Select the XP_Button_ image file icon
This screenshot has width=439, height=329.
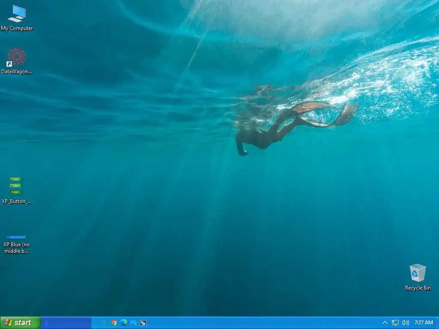[x=16, y=191]
